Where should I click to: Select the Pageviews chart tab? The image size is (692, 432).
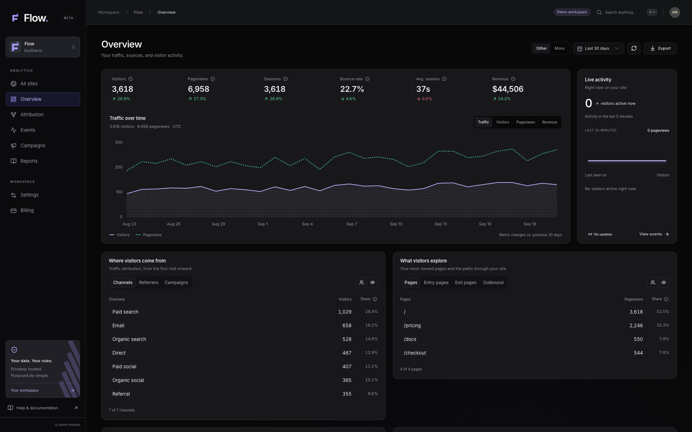pos(525,122)
